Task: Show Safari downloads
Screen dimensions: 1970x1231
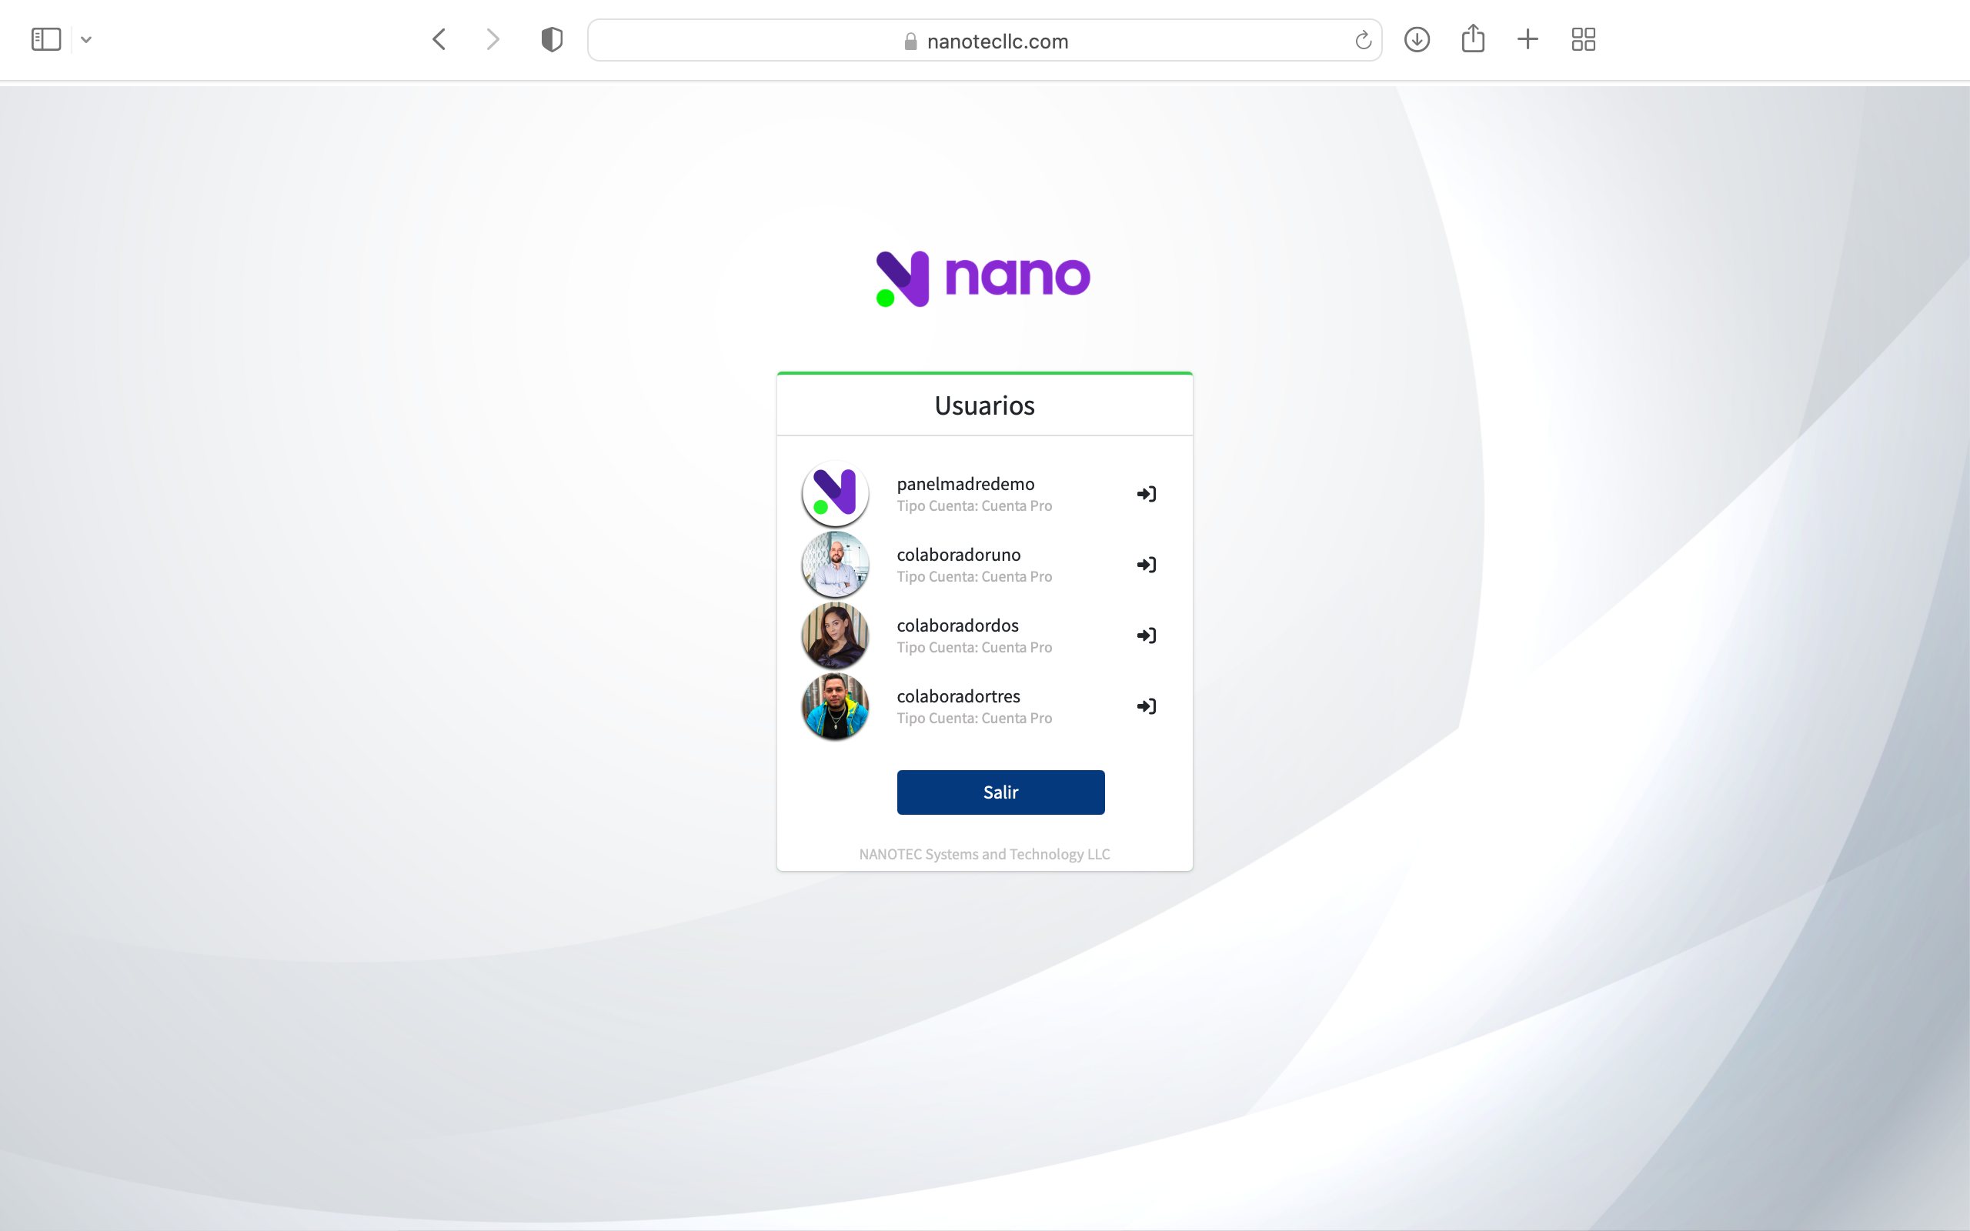Action: tap(1417, 39)
